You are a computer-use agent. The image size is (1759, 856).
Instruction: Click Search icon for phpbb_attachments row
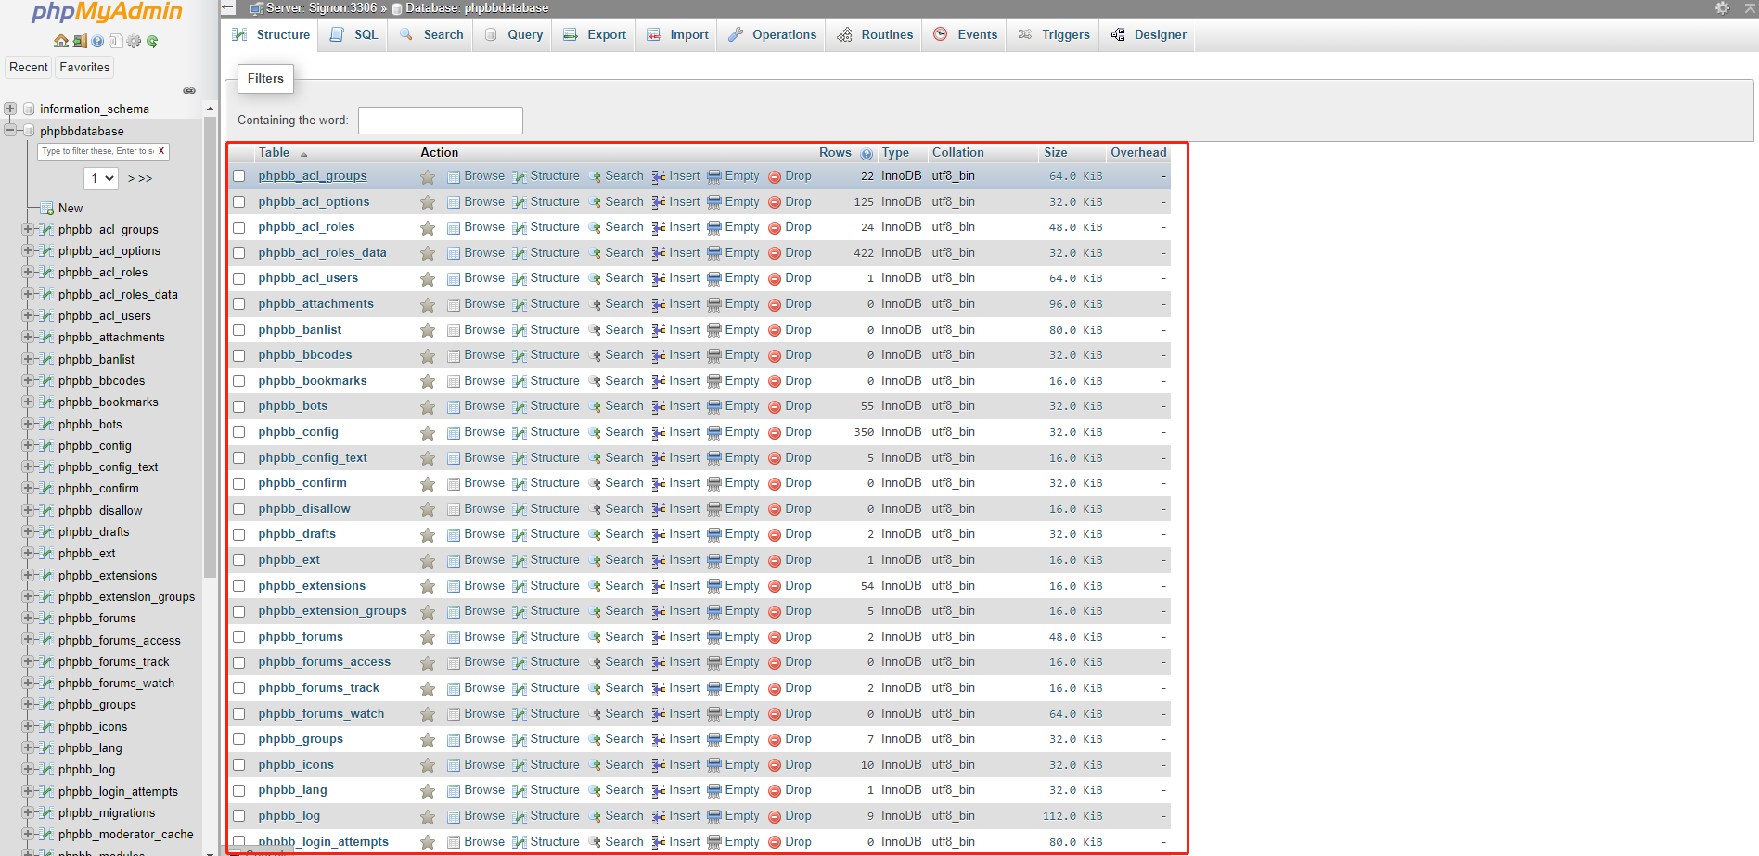click(x=595, y=304)
